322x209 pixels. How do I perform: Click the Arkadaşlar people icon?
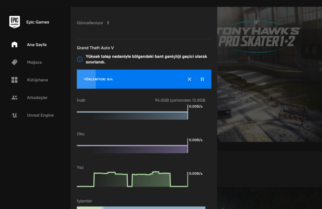point(14,97)
